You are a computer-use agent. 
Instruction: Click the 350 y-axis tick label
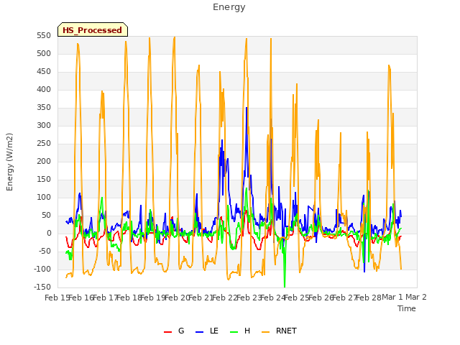tap(44, 108)
